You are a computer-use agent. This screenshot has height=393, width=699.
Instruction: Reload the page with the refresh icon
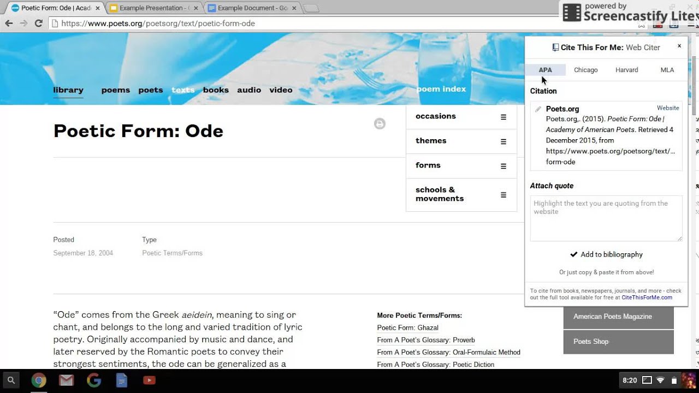click(38, 23)
